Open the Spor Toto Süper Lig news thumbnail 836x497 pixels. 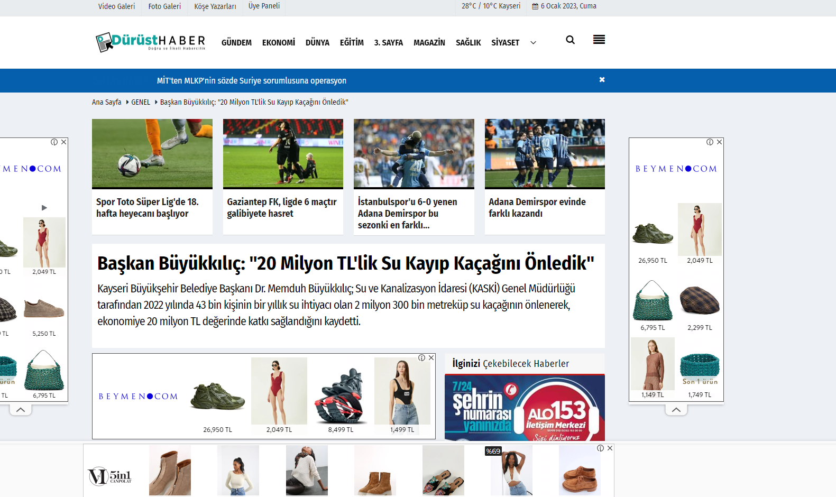152,153
